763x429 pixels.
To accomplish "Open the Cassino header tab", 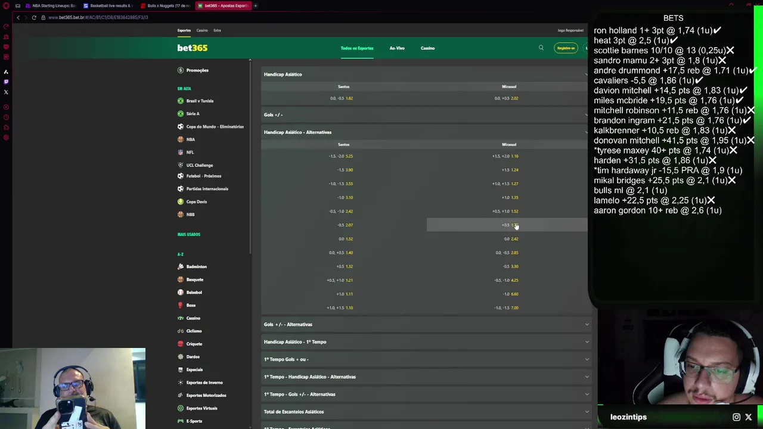I will pos(427,48).
